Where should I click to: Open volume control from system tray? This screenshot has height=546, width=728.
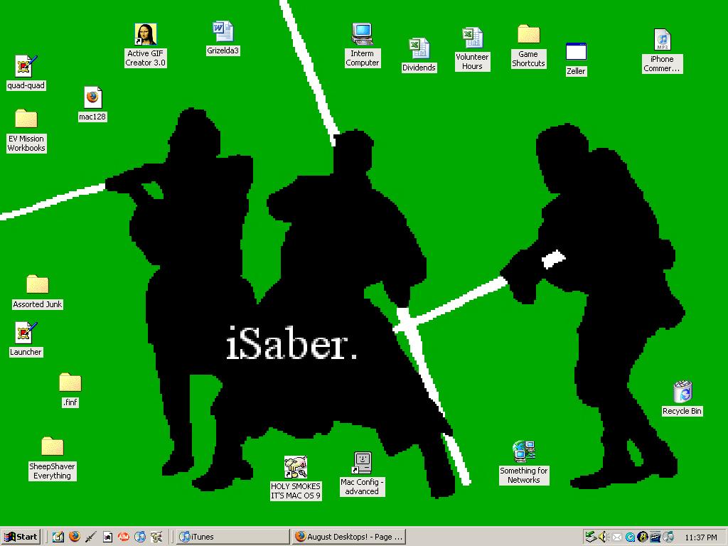[604, 537]
